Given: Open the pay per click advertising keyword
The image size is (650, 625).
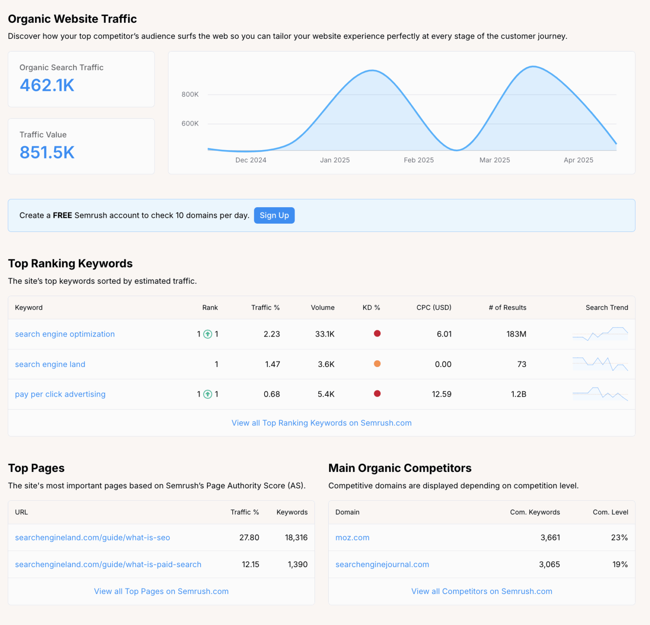Looking at the screenshot, I should click(x=60, y=394).
